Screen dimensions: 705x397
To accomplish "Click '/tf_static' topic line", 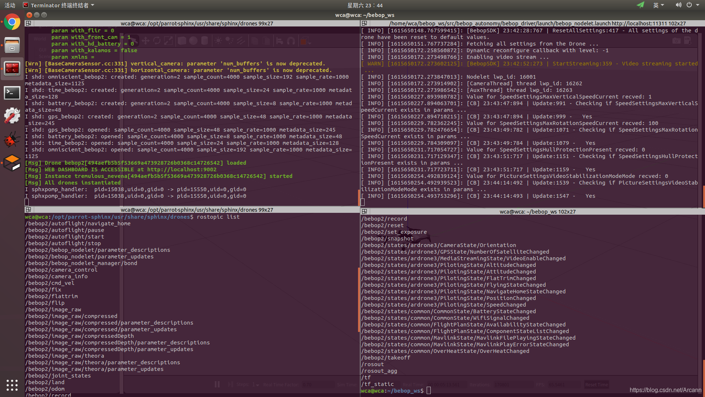I will [377, 384].
